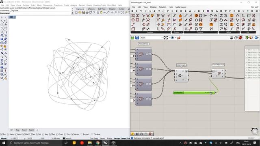The height and width of the screenshot is (146, 260).
Task: Switch to CPlanes toolbar tab in Rhino
Action: point(91,9)
